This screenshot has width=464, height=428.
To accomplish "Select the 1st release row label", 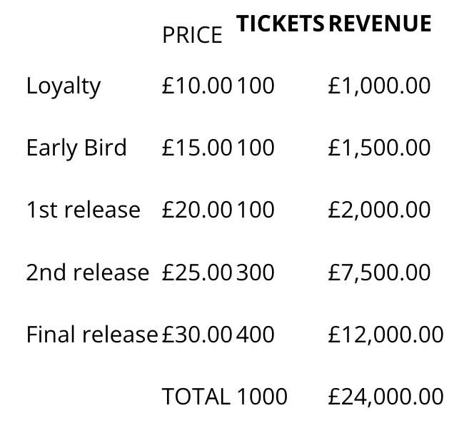I will point(83,210).
